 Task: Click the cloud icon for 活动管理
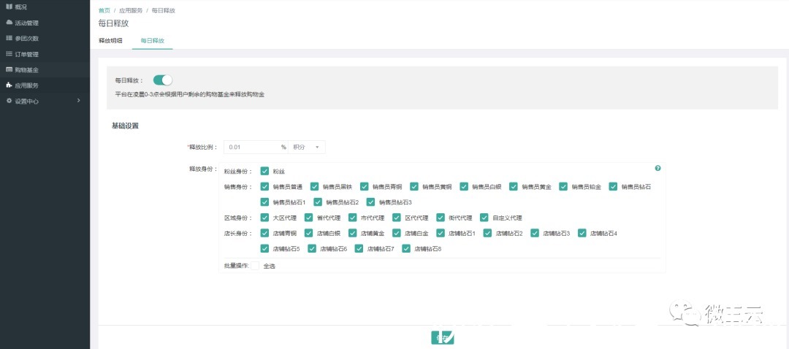[9, 23]
